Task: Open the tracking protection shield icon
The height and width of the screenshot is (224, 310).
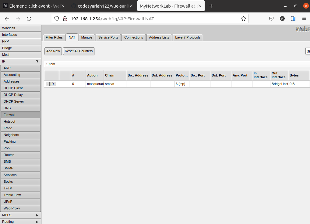Action: click(57, 19)
